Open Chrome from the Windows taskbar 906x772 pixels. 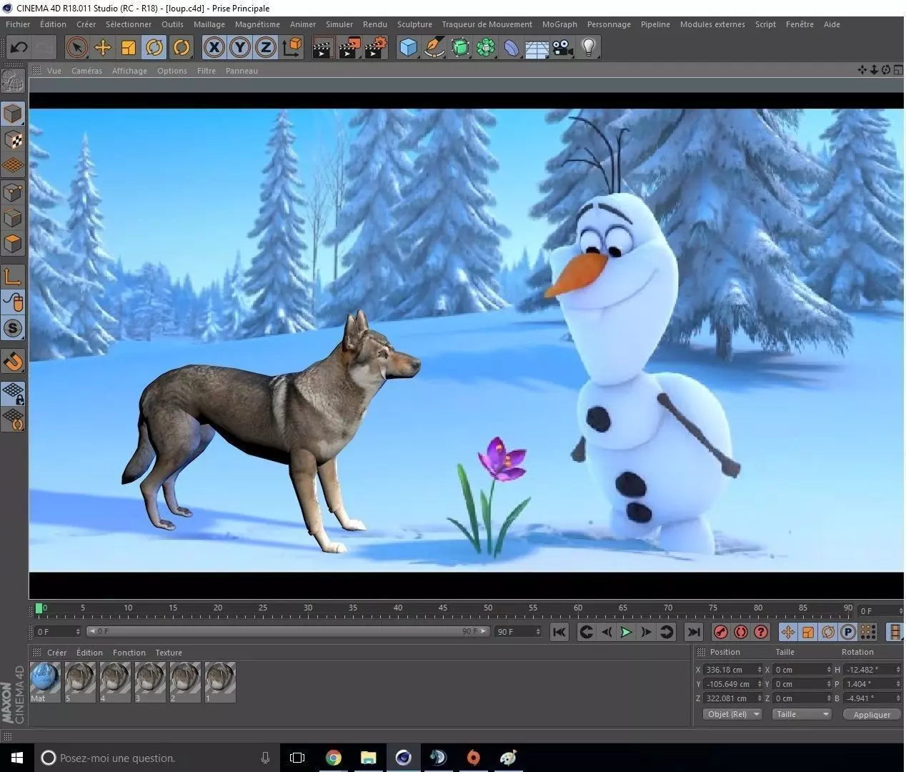[x=334, y=758]
